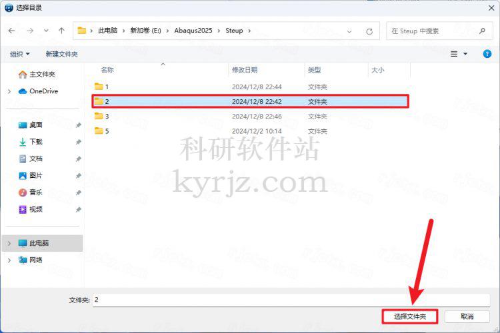Expand chevron after 此电脑 in path
This screenshot has width=500, height=333.
[x=124, y=31]
